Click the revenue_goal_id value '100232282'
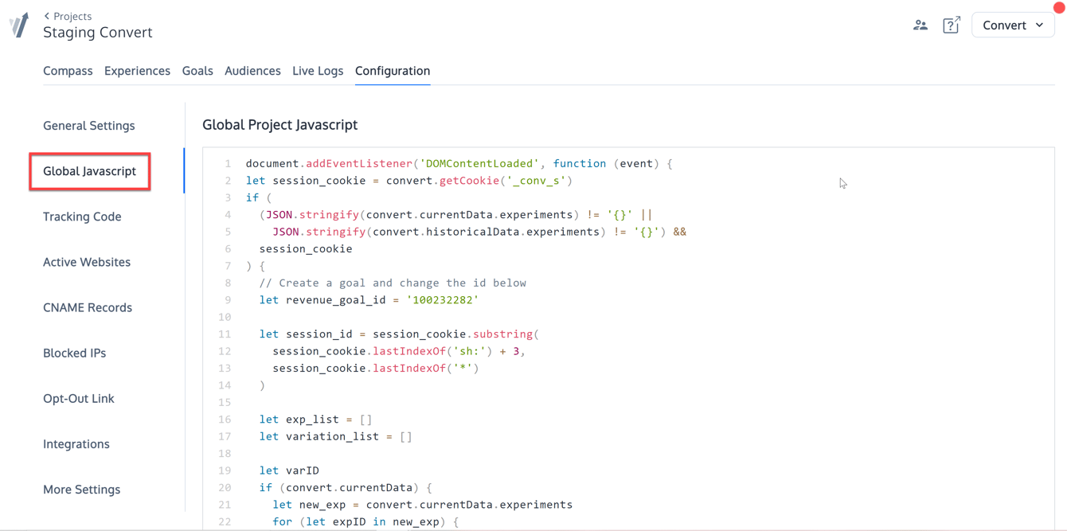The image size is (1067, 531). click(x=443, y=300)
